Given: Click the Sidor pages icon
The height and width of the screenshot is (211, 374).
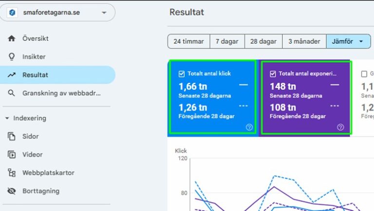Looking at the screenshot, I should 12,137.
